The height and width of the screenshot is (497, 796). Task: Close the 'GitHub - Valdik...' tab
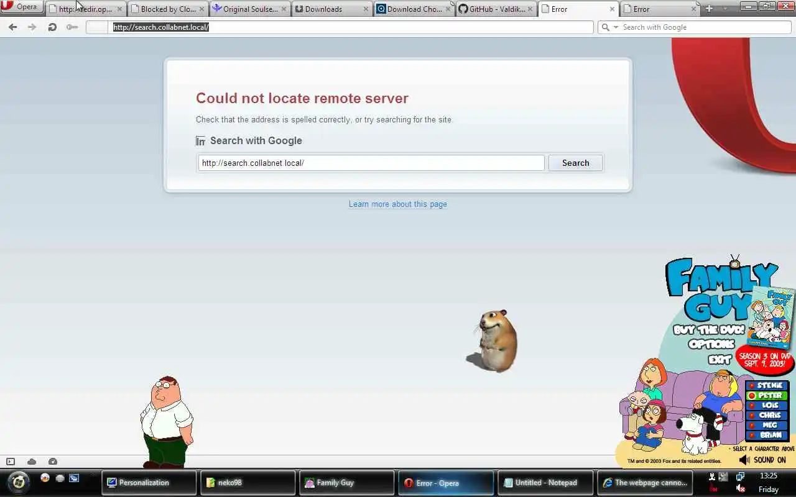pyautogui.click(x=530, y=9)
